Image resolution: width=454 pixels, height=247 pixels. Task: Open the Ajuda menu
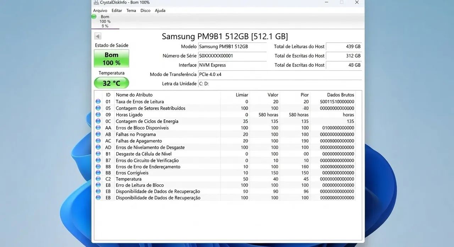point(160,10)
